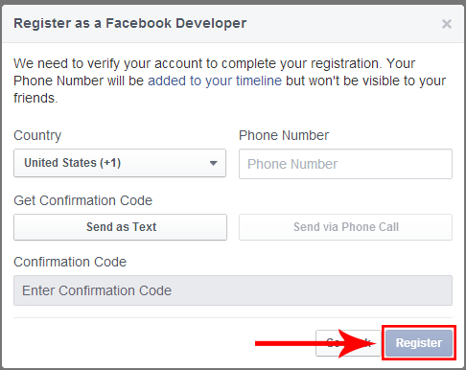Click the Phone Number label above the input

[284, 135]
